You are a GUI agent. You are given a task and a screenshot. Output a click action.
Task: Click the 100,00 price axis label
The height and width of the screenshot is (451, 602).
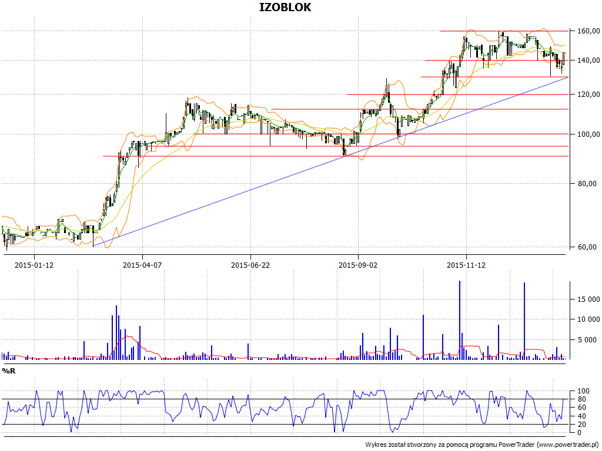click(x=588, y=134)
